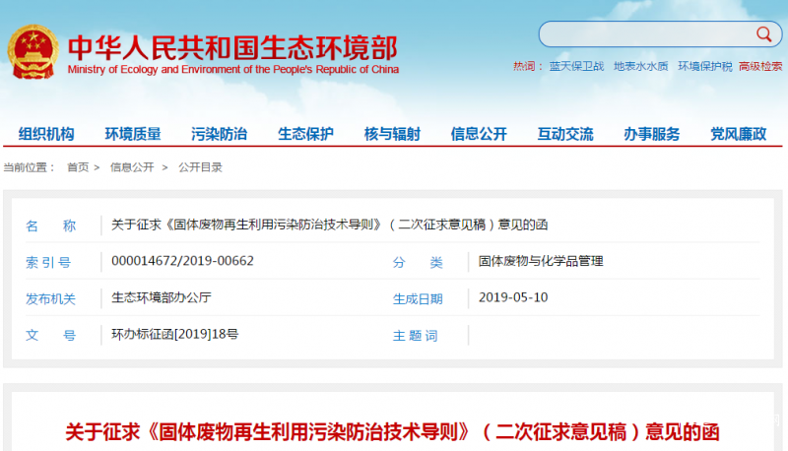Select index number 000014672/2019-00662
Viewport: 788px width, 451px height.
pyautogui.click(x=182, y=261)
